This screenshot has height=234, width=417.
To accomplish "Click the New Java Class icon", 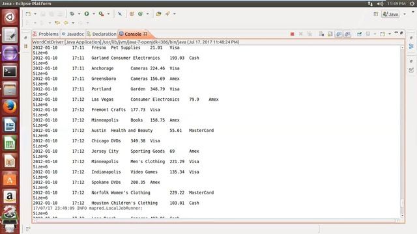I will [x=141, y=14].
